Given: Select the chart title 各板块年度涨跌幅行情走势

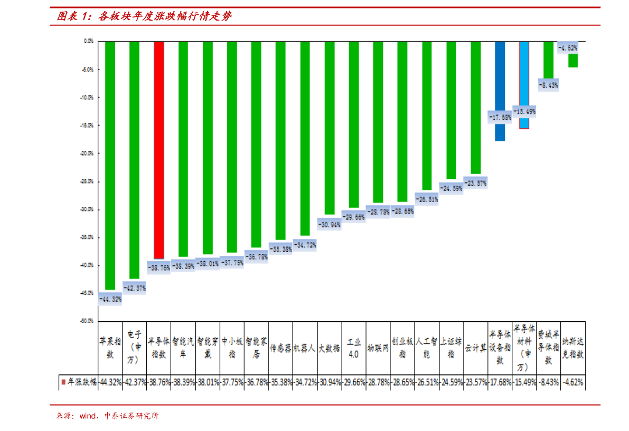Looking at the screenshot, I should pos(145,16).
